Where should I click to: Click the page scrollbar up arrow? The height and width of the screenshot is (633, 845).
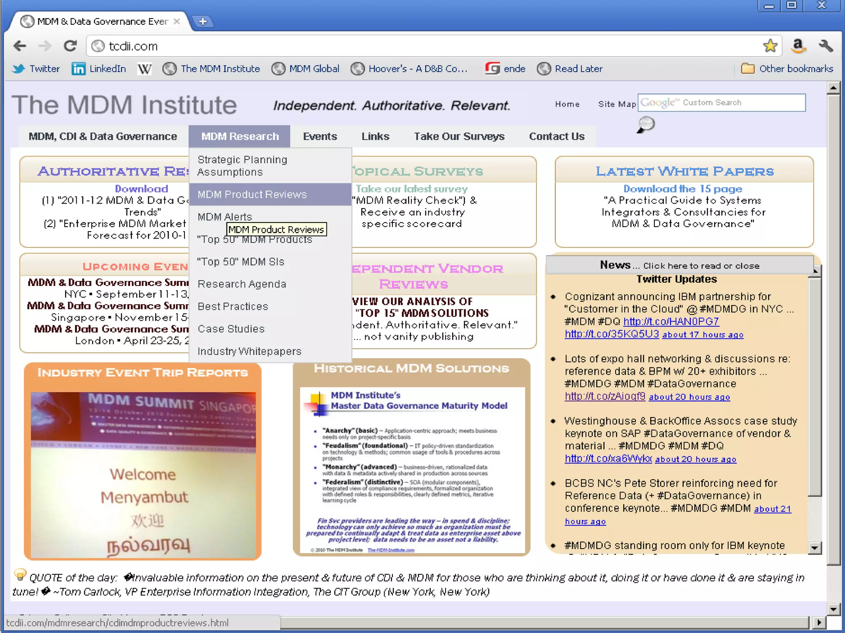coord(833,88)
